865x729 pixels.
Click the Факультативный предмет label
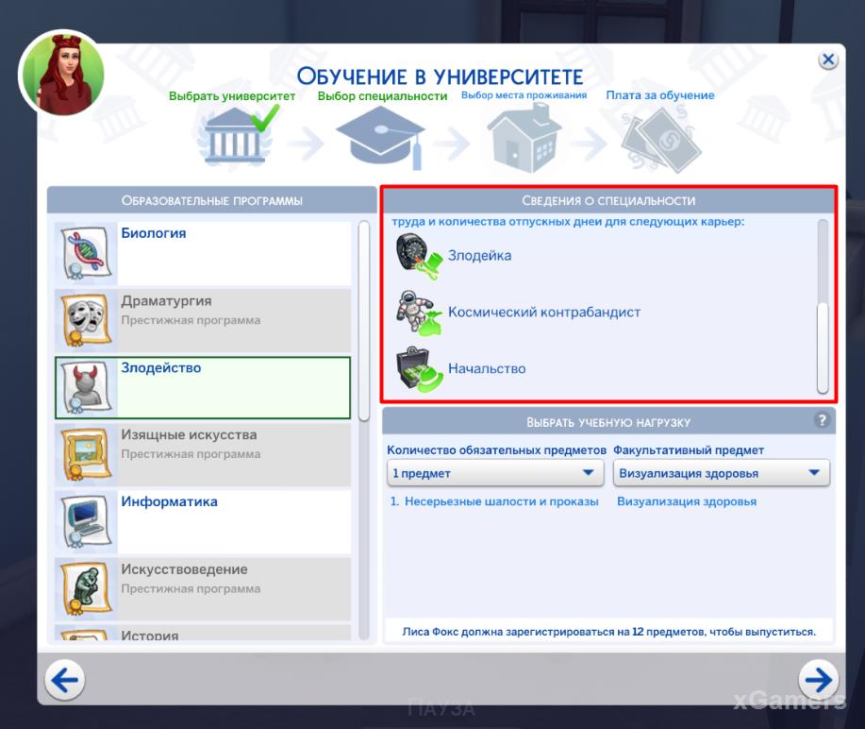coord(689,450)
